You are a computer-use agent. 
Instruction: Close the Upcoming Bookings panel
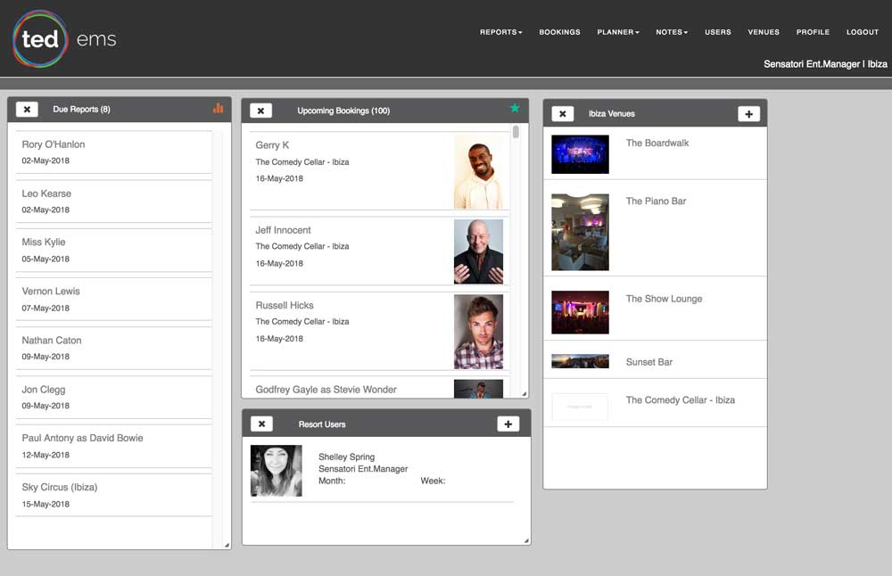coord(260,111)
